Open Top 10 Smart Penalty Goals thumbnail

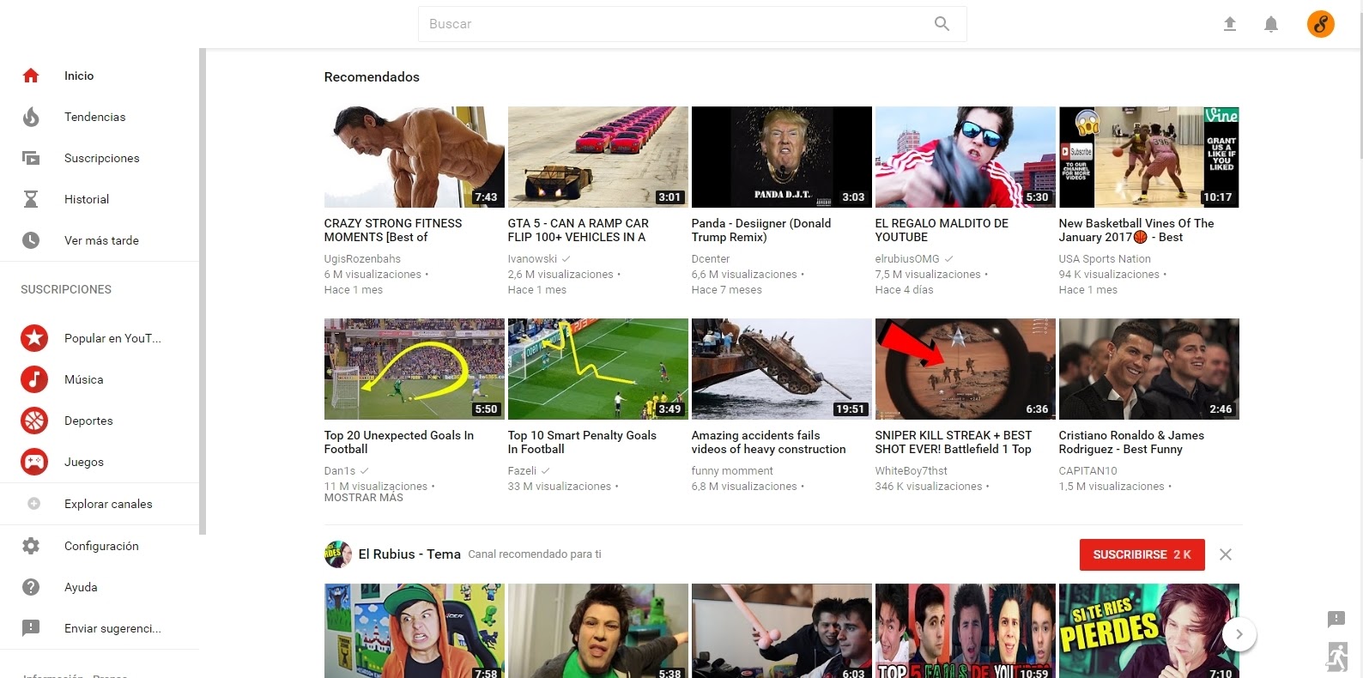[x=597, y=369]
